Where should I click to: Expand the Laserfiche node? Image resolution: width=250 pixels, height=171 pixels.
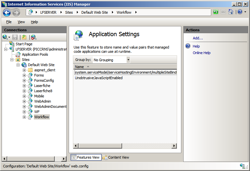[x=24, y=86]
